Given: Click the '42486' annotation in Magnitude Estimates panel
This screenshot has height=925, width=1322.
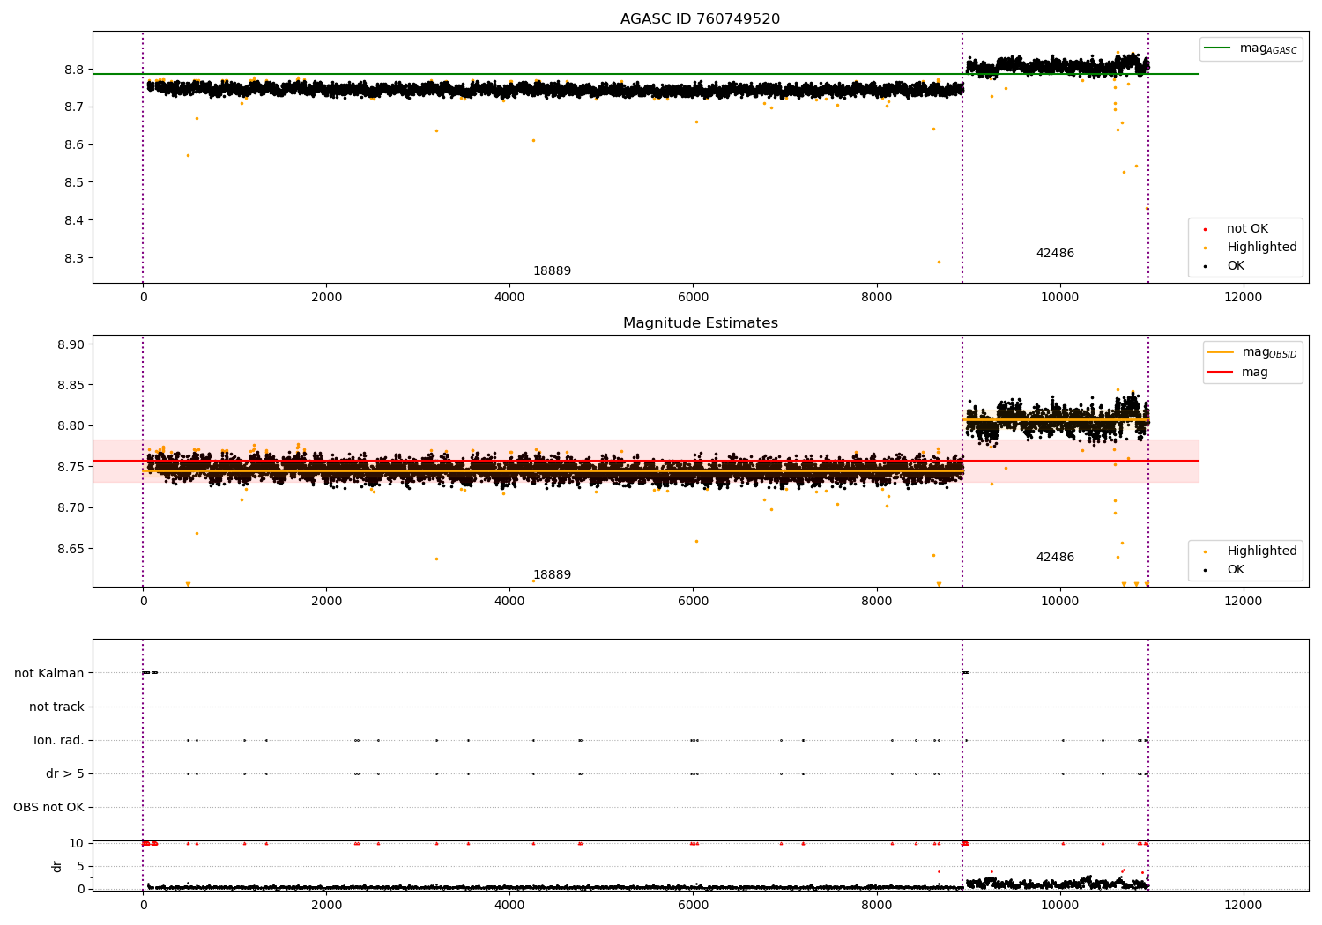Looking at the screenshot, I should 1055,558.
